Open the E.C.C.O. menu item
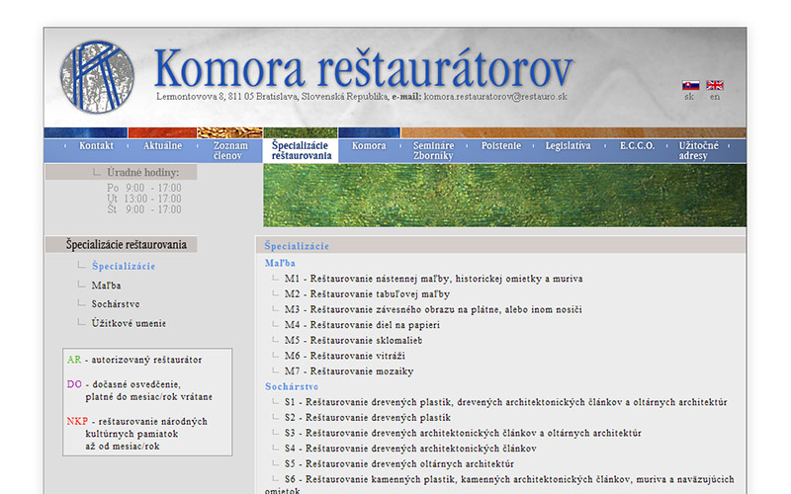Screen dimensions: 791x494 [x=637, y=145]
